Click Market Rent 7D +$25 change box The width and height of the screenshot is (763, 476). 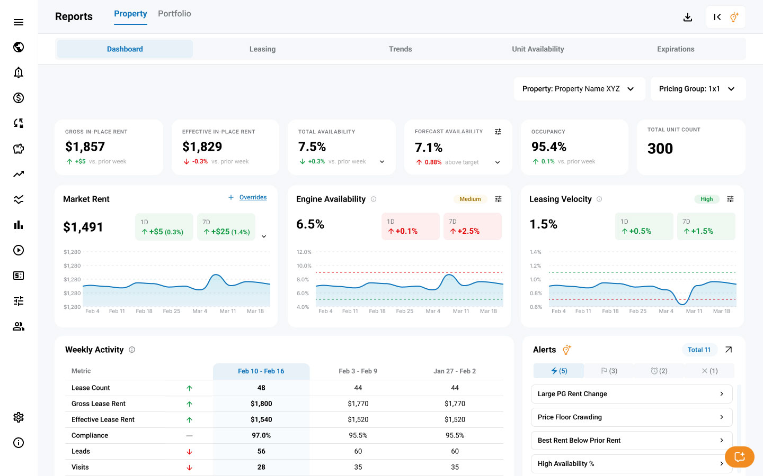tap(226, 226)
